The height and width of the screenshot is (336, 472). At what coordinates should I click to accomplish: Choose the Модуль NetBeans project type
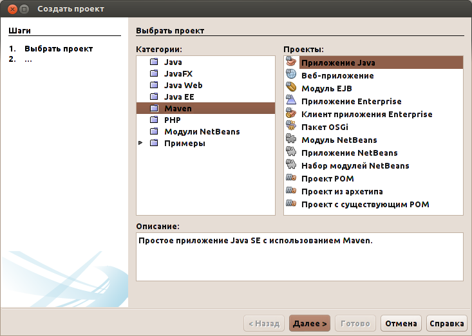coord(339,140)
